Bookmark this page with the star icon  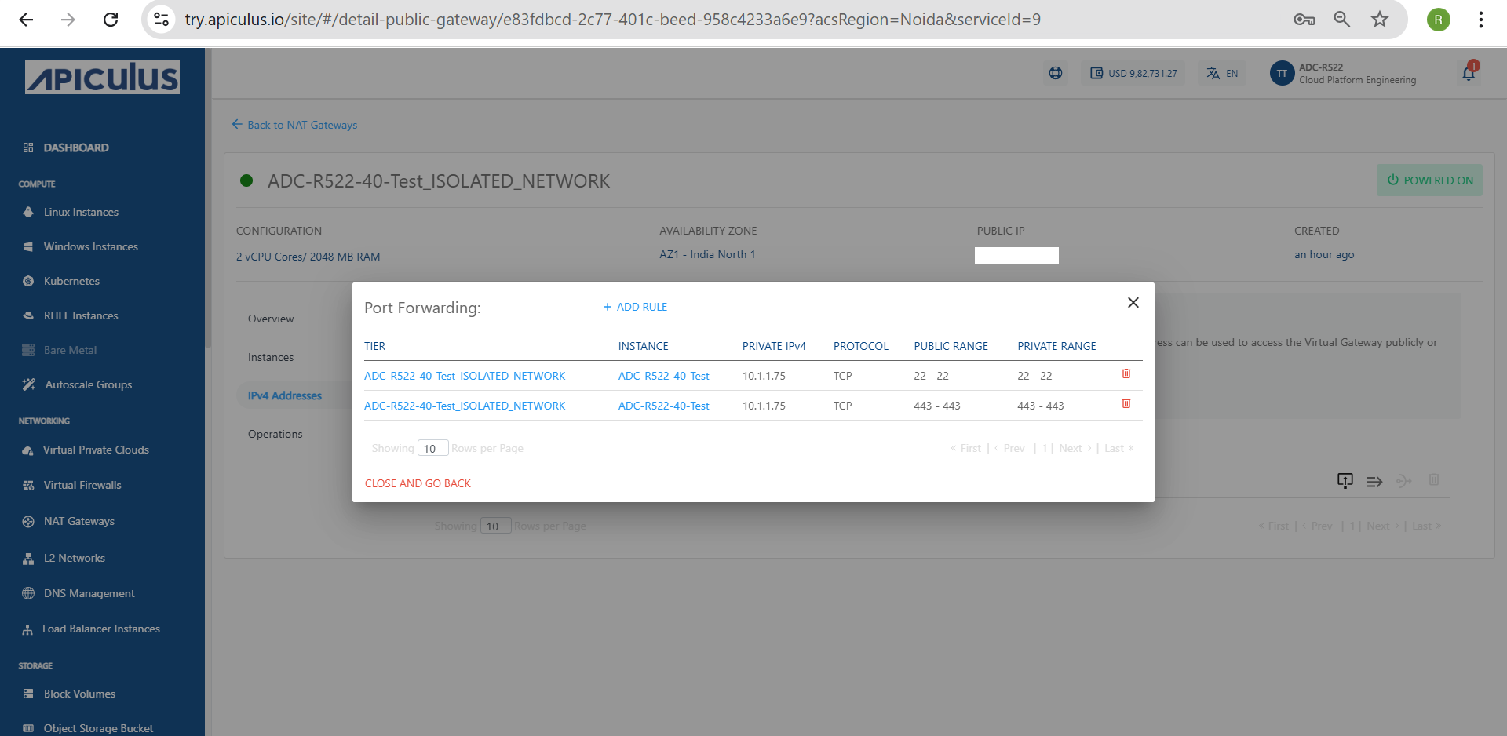point(1380,20)
